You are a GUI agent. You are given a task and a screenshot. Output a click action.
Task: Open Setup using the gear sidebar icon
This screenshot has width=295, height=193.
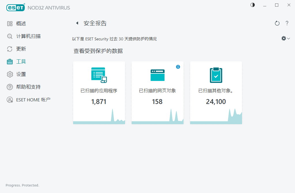(10, 74)
